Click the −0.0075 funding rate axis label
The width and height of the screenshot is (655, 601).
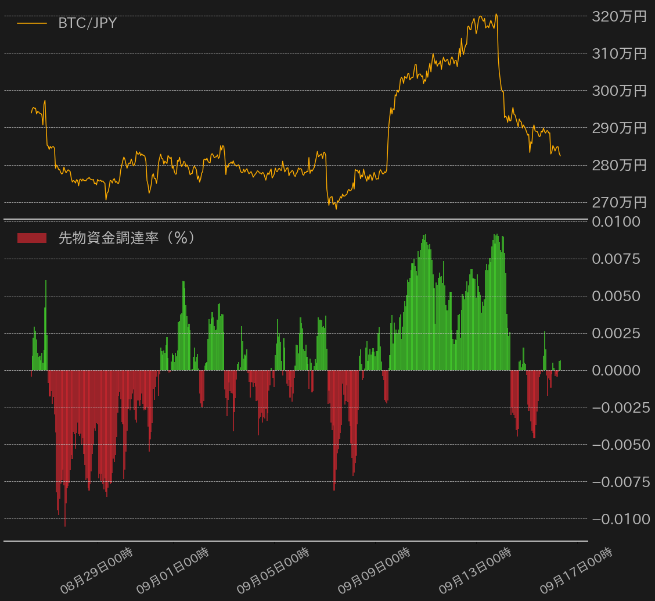[621, 482]
